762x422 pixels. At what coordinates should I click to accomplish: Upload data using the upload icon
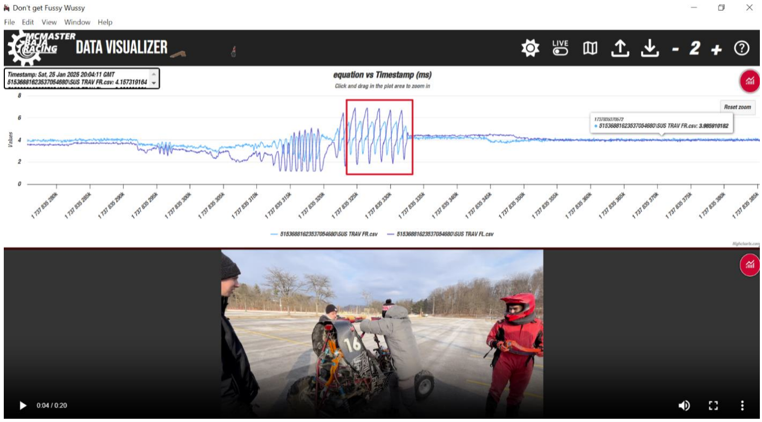(x=621, y=48)
